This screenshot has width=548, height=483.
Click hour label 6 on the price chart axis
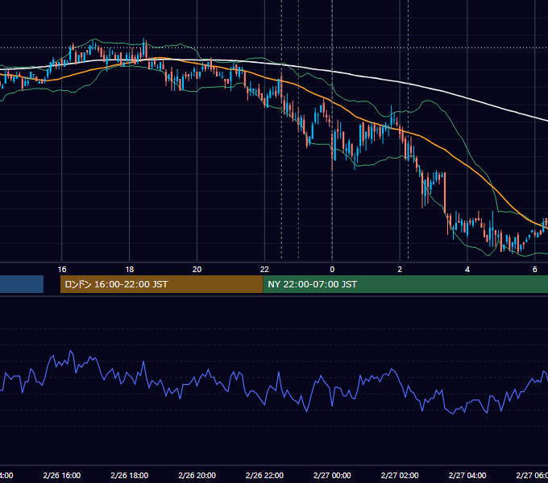tap(535, 269)
